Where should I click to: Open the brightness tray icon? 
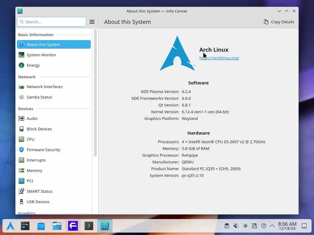245,226
